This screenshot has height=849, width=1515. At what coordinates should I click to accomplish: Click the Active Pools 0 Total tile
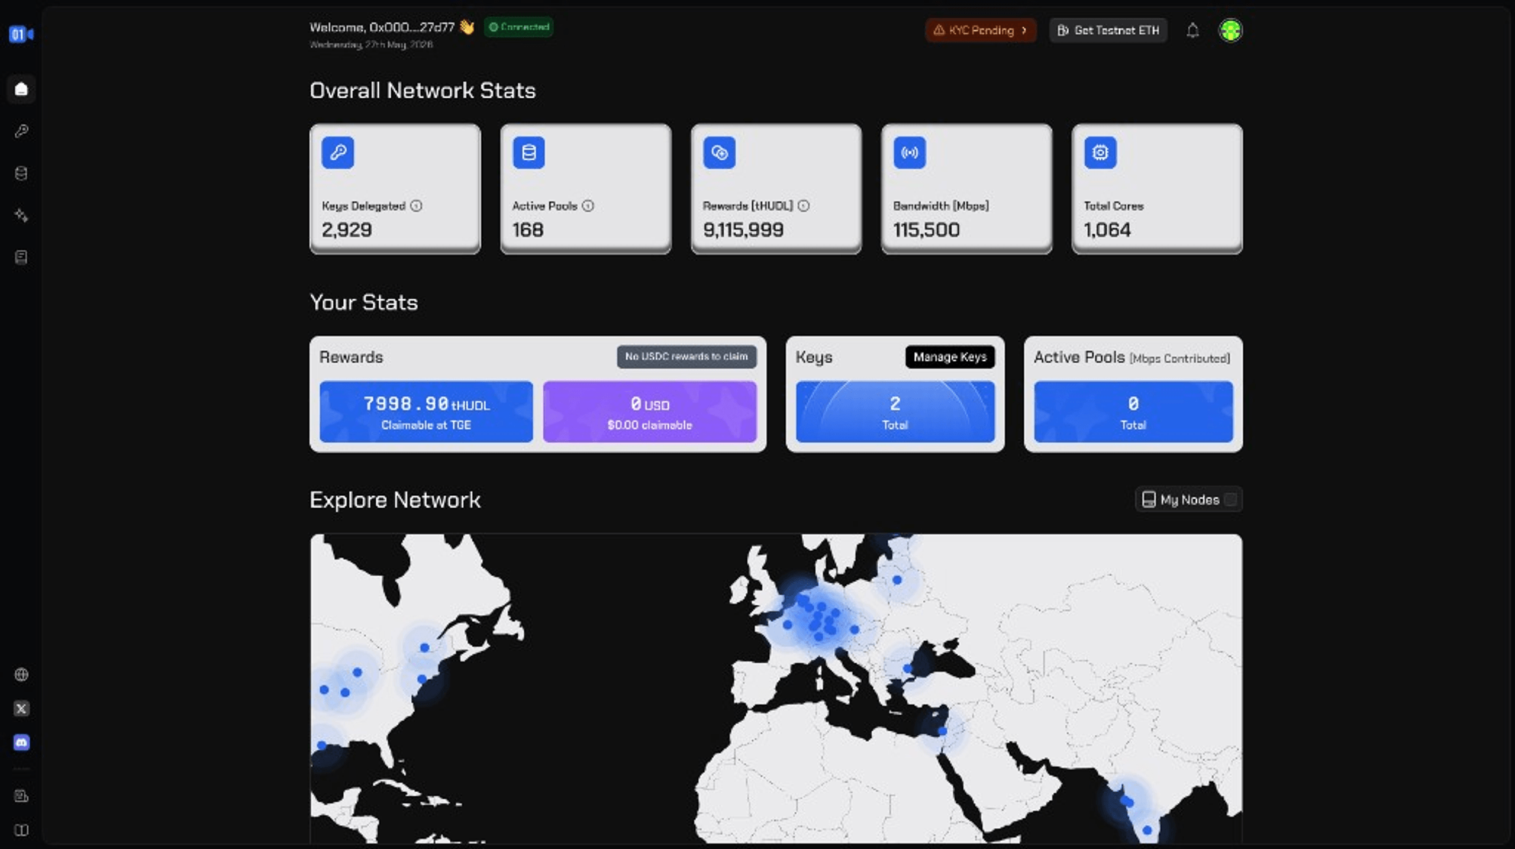(1133, 412)
